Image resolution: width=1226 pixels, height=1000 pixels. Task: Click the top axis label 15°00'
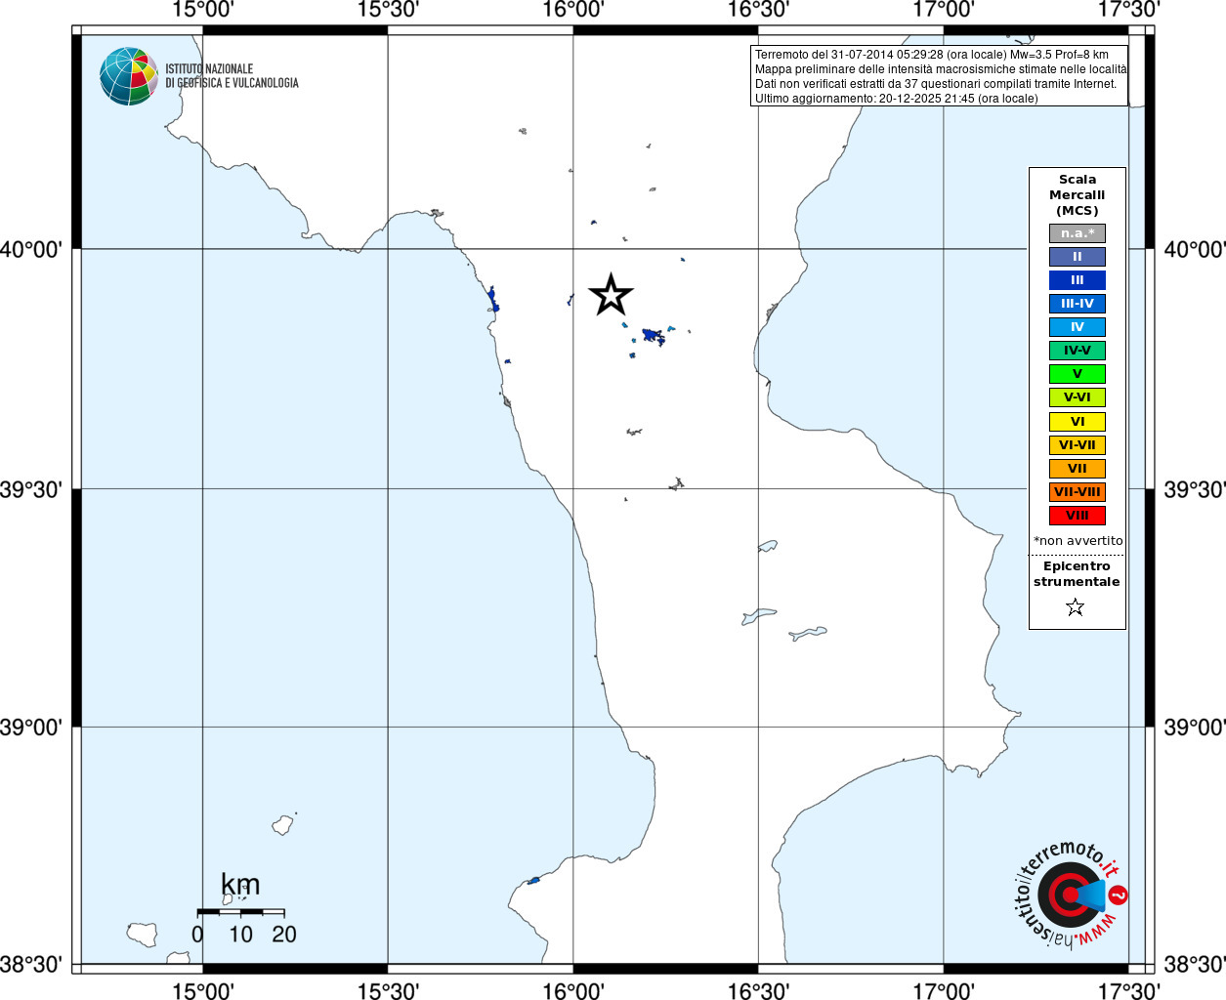click(x=202, y=10)
